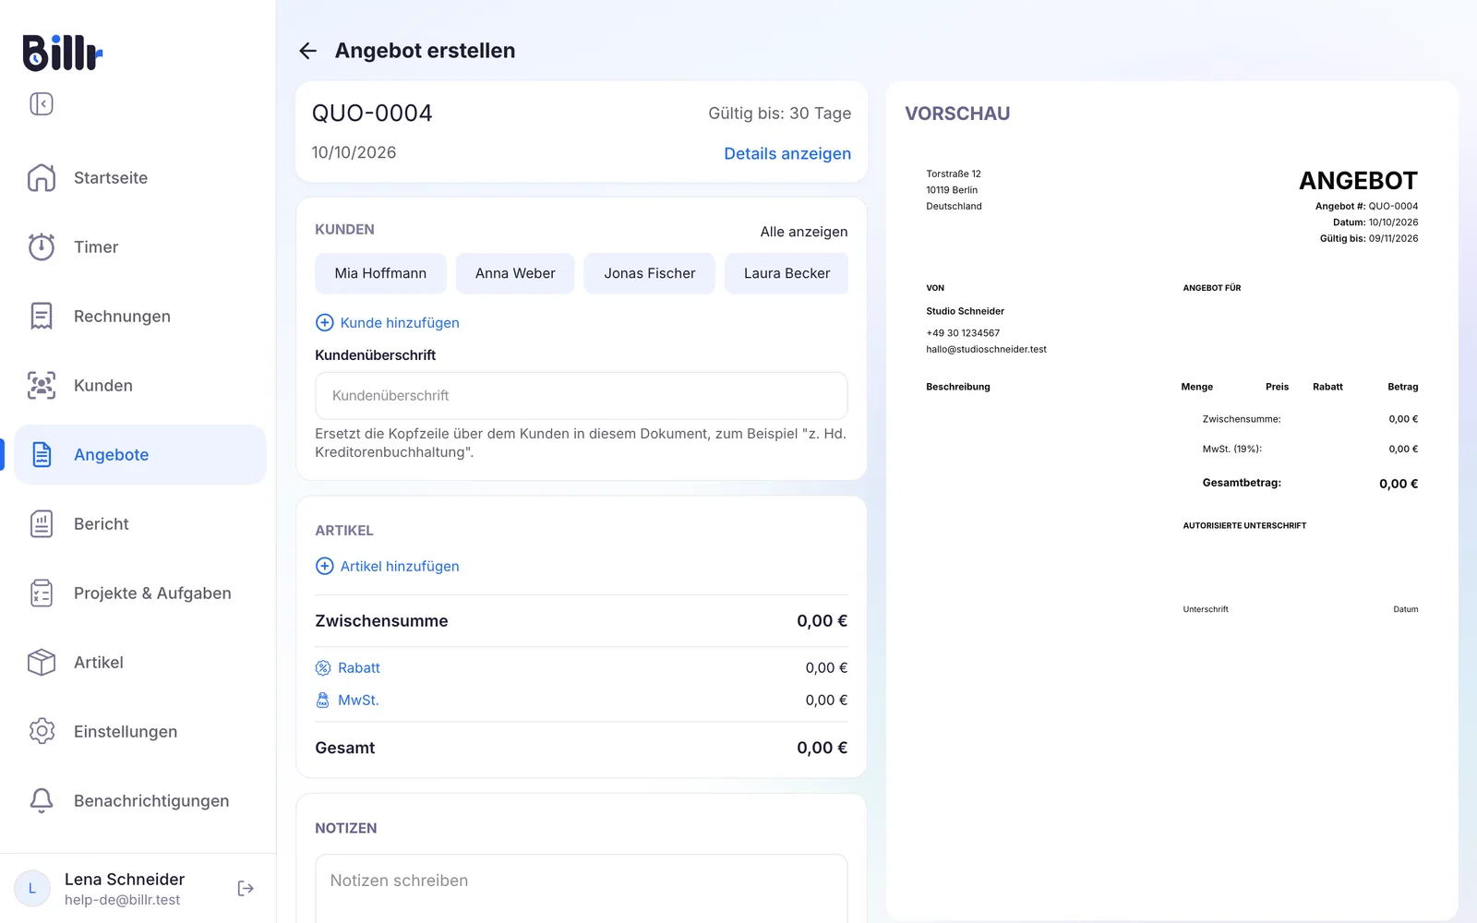Viewport: 1477px width, 923px height.
Task: Select customer chip Mia Hoffmann
Action: click(x=380, y=273)
